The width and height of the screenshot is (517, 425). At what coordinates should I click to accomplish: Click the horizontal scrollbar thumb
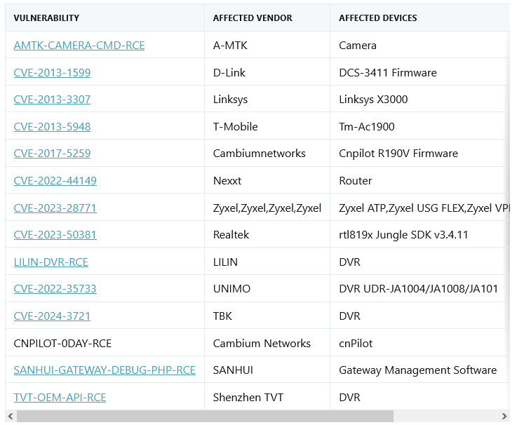205,417
